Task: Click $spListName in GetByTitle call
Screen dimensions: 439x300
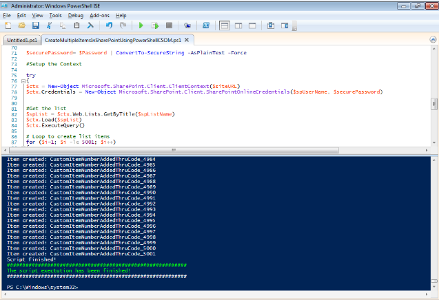Action: click(155, 114)
